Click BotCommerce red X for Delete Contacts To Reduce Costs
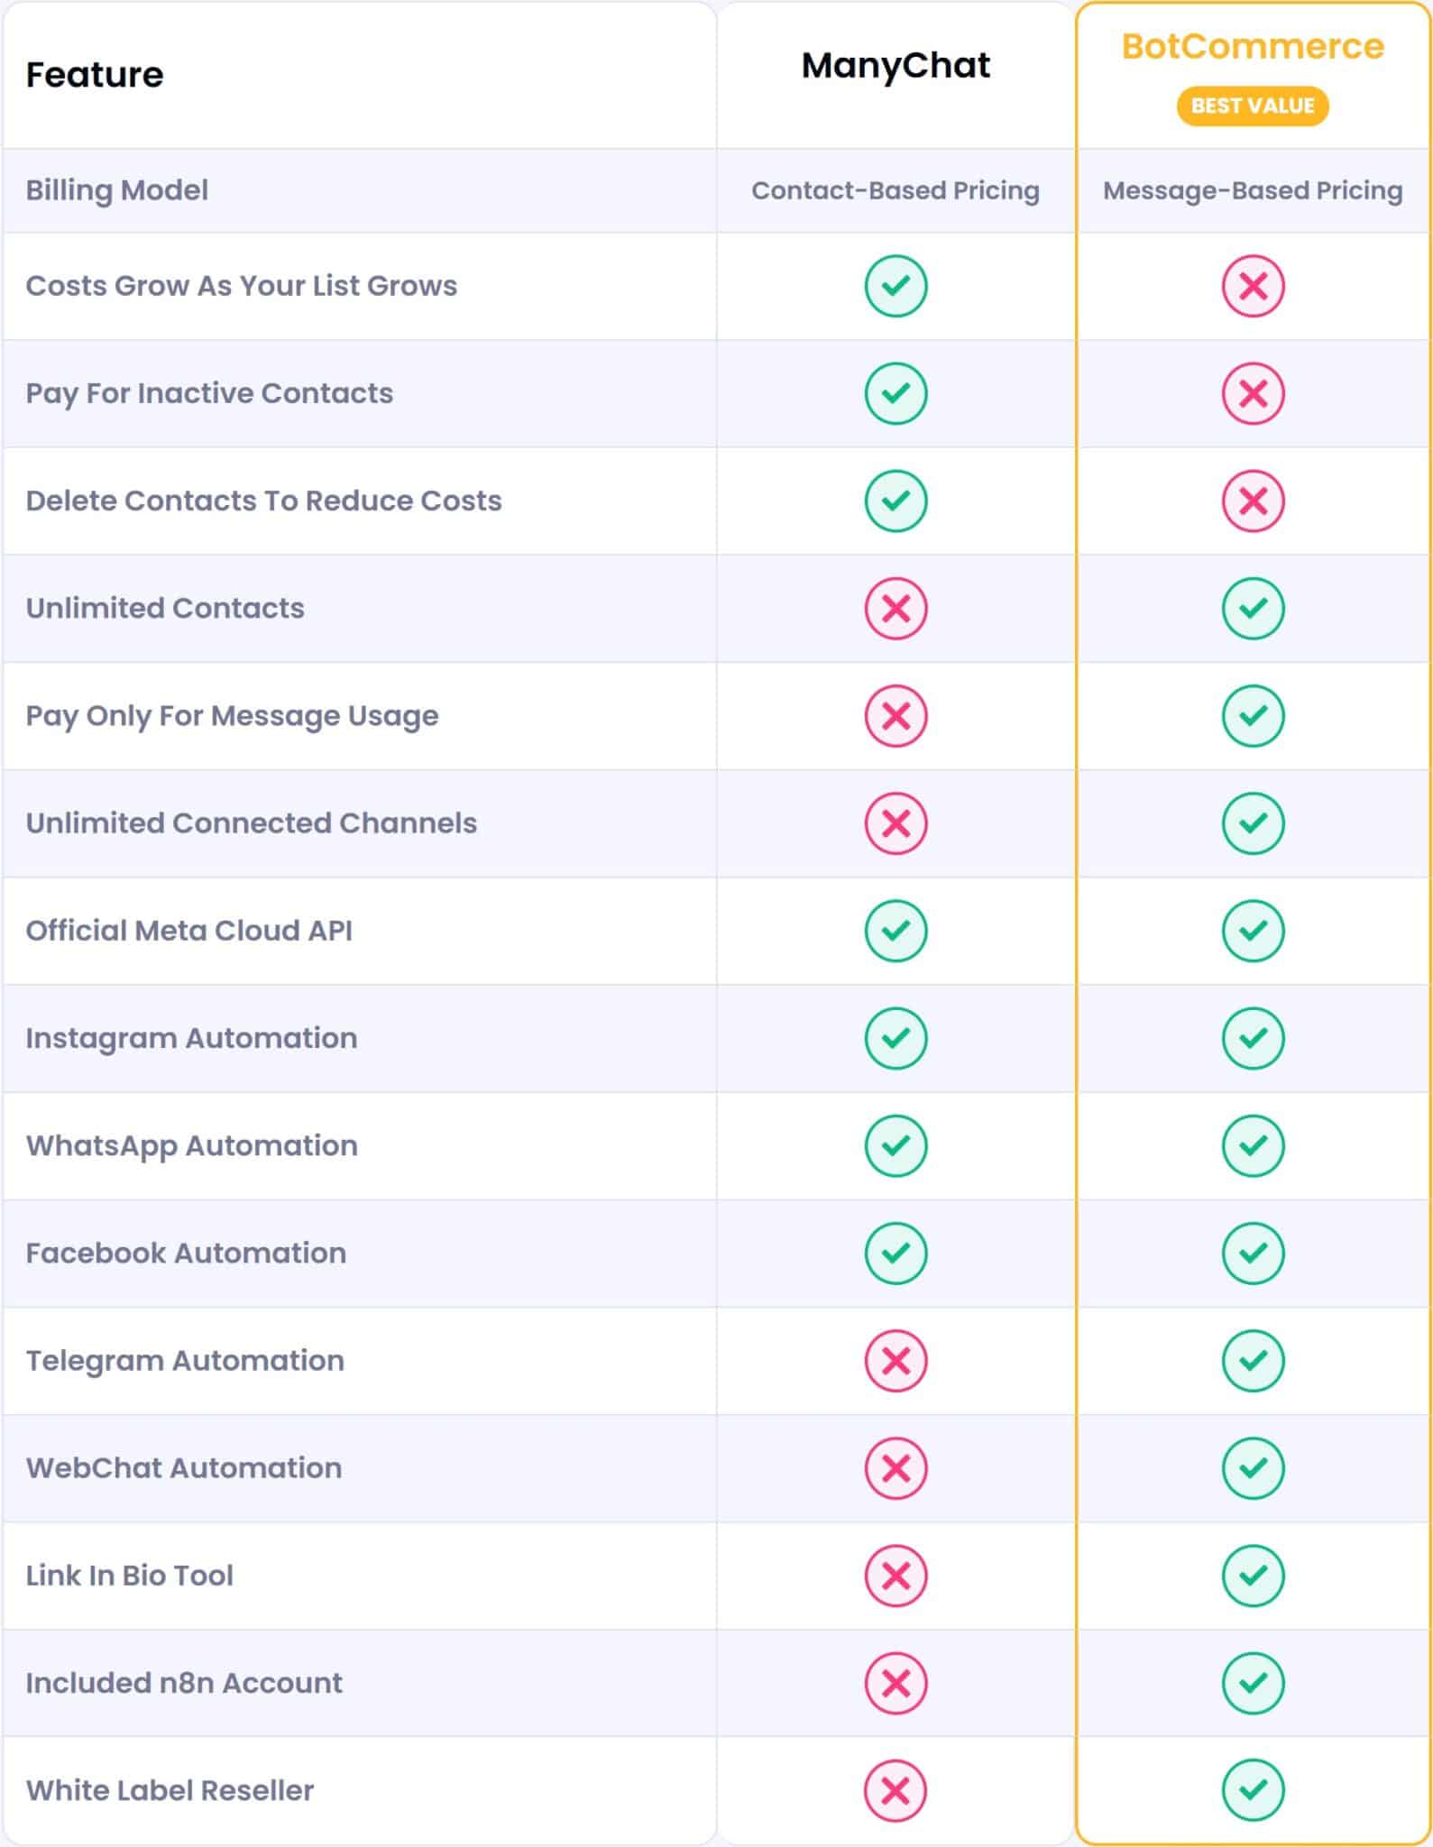 [x=1253, y=501]
